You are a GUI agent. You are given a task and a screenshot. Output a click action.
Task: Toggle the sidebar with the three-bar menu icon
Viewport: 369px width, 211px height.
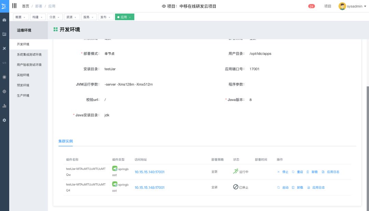click(14, 6)
